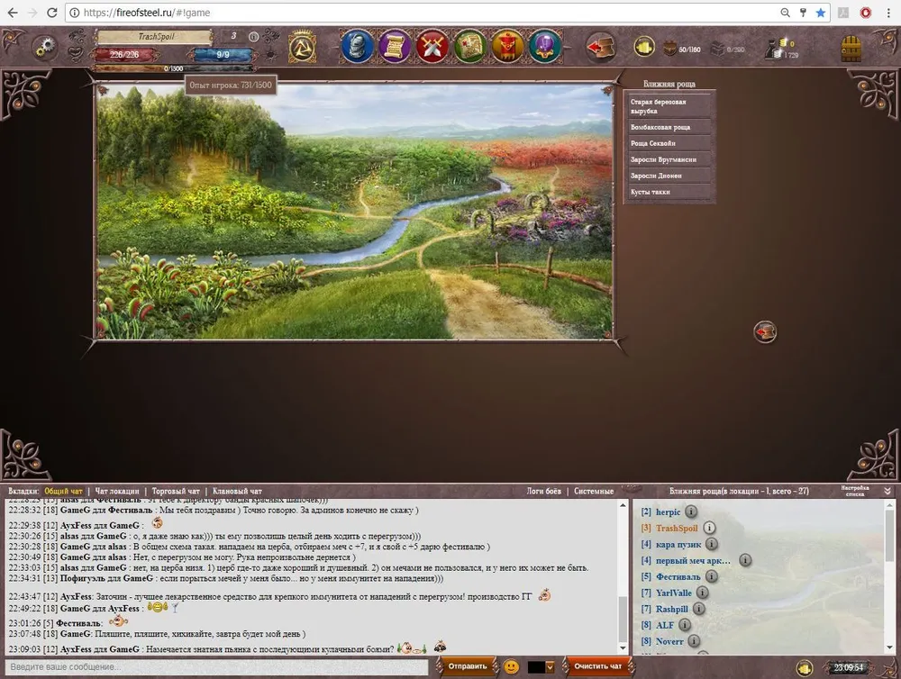This screenshot has width=901, height=679.
Task: Click chat scrollbar down arrow
Action: coord(623,648)
